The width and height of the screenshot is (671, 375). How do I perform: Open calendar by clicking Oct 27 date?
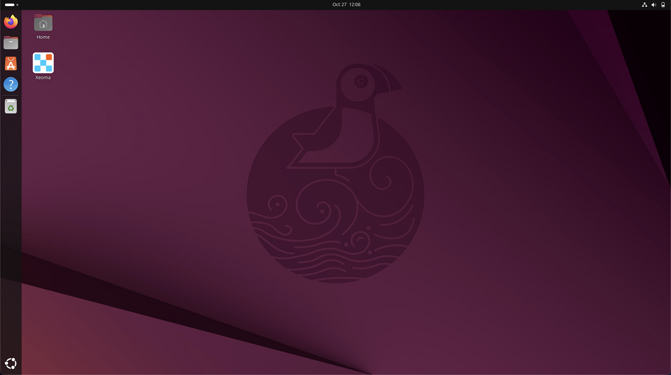click(339, 4)
